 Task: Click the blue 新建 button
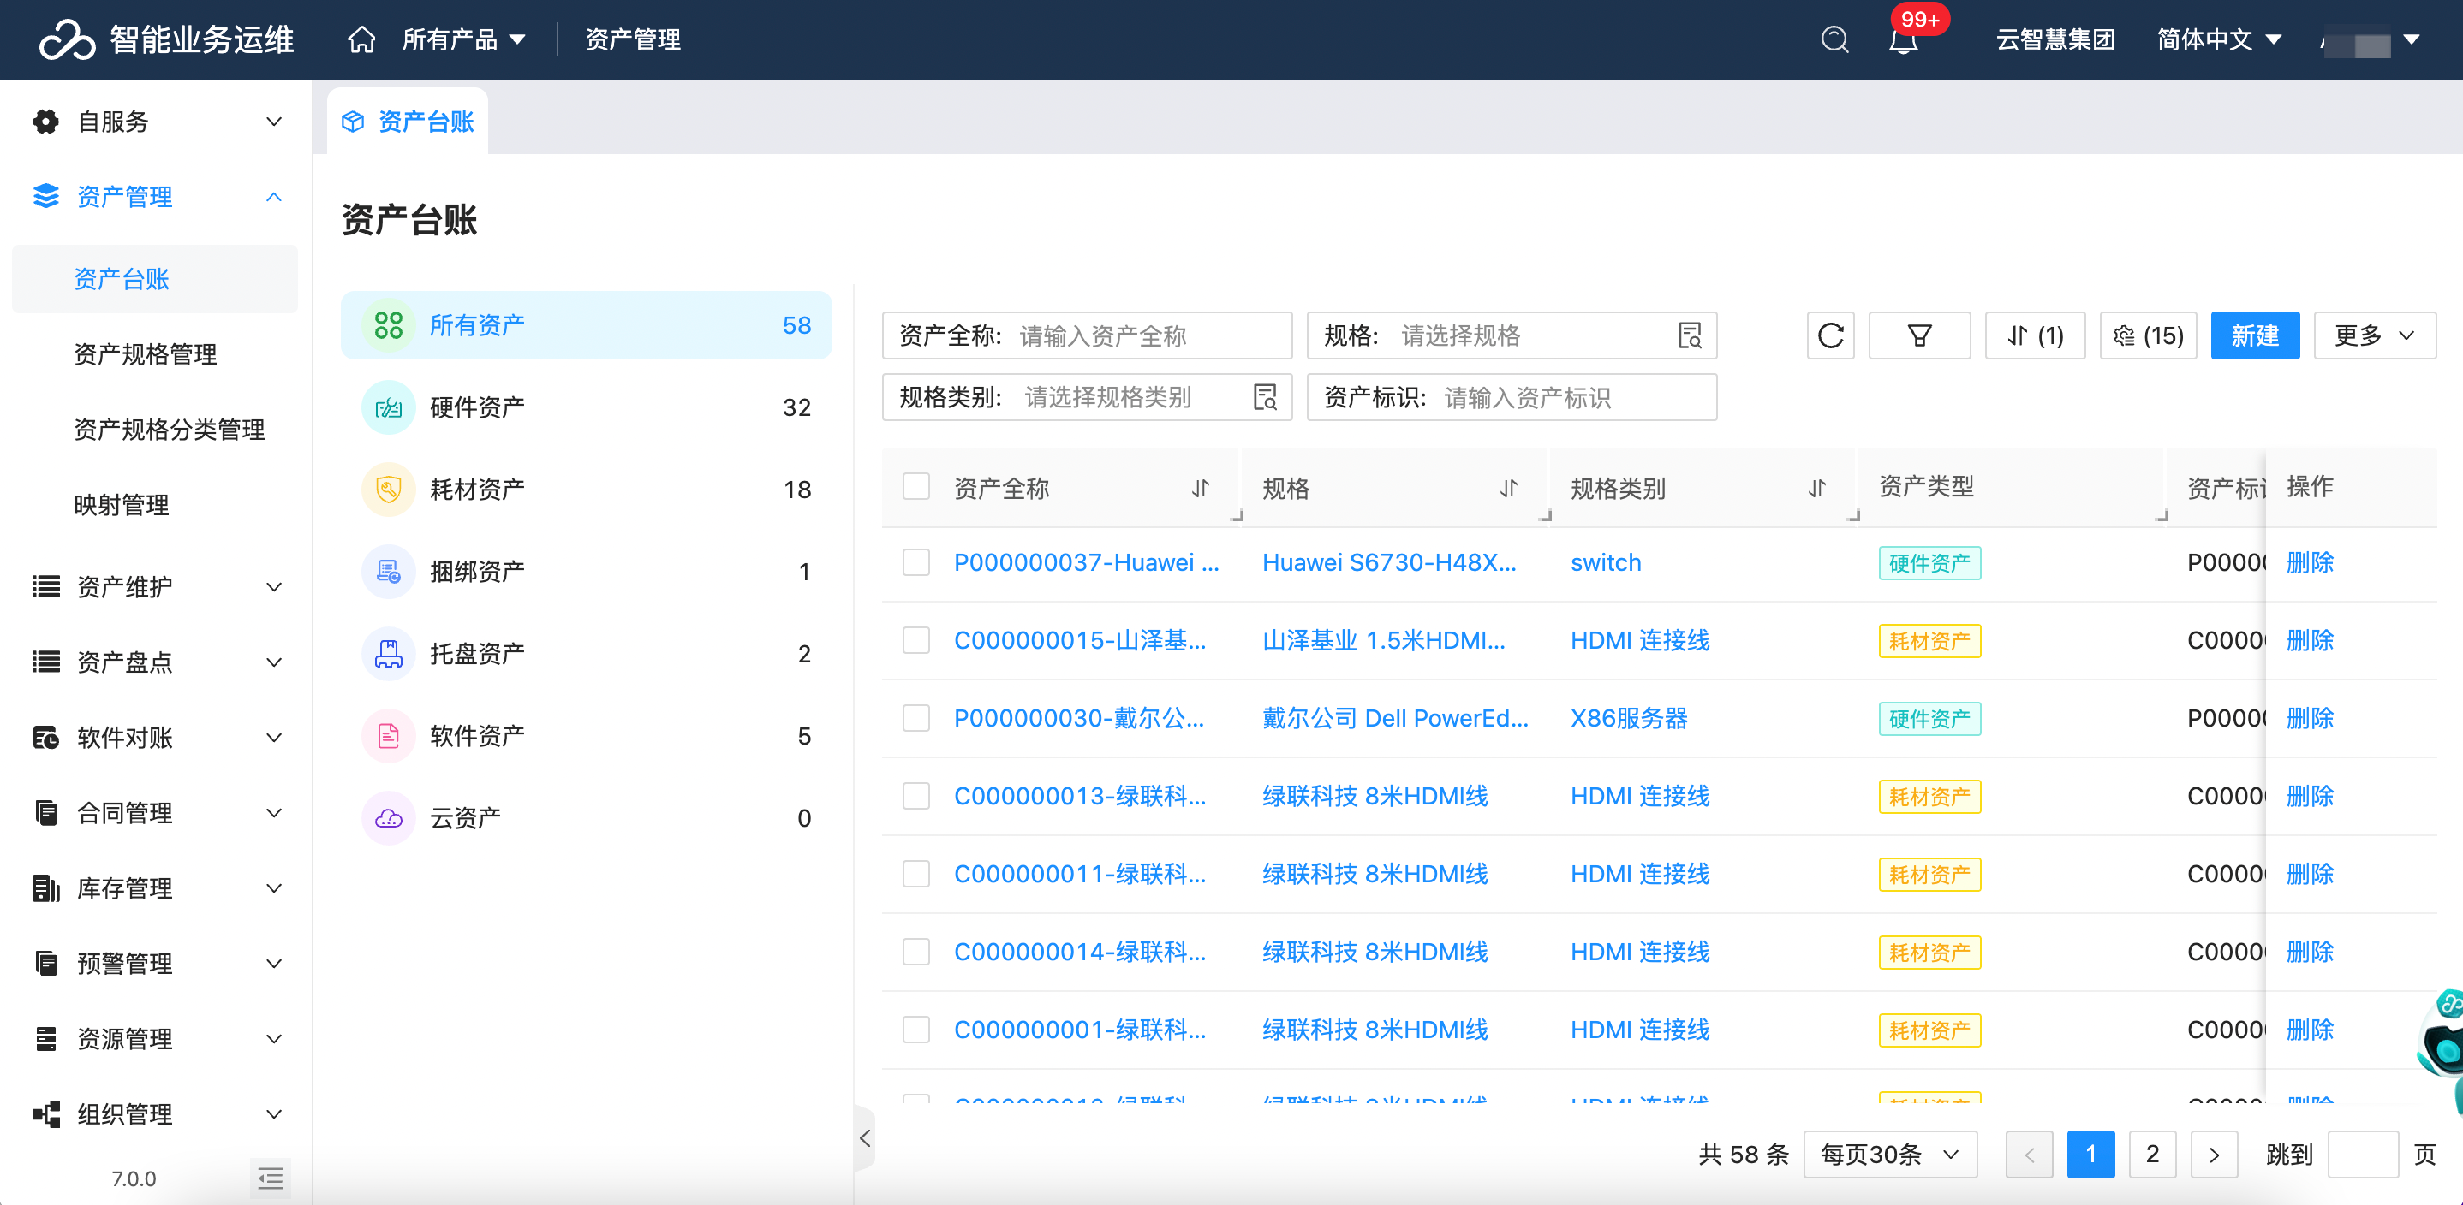[x=2253, y=336]
